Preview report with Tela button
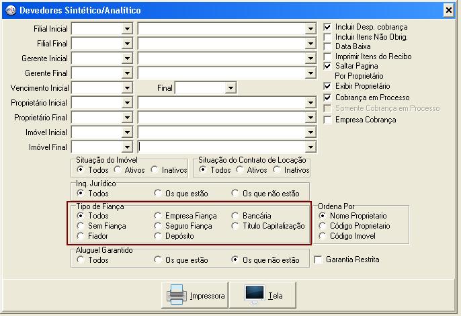The height and width of the screenshot is (316, 461). tap(263, 294)
